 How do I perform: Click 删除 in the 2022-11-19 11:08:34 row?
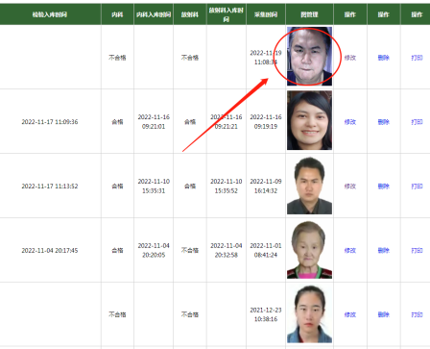click(384, 58)
